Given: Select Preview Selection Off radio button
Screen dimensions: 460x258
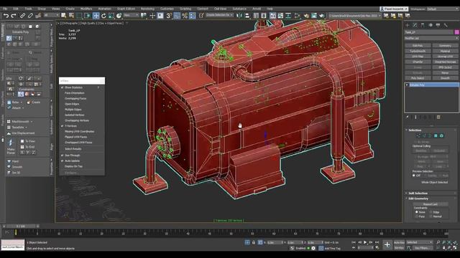Looking at the screenshot, I should (414, 176).
